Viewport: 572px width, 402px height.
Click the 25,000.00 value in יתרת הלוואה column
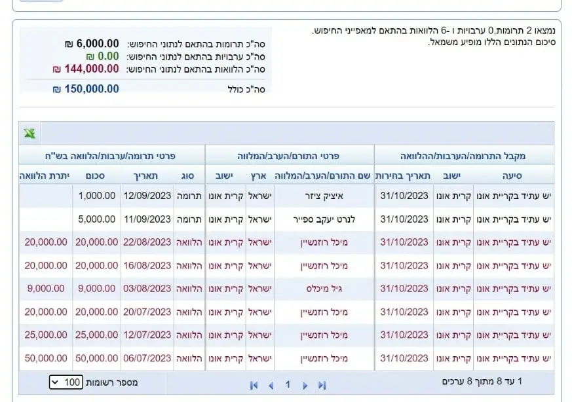(x=46, y=335)
